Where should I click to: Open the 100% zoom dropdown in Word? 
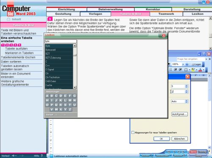coord(183,64)
